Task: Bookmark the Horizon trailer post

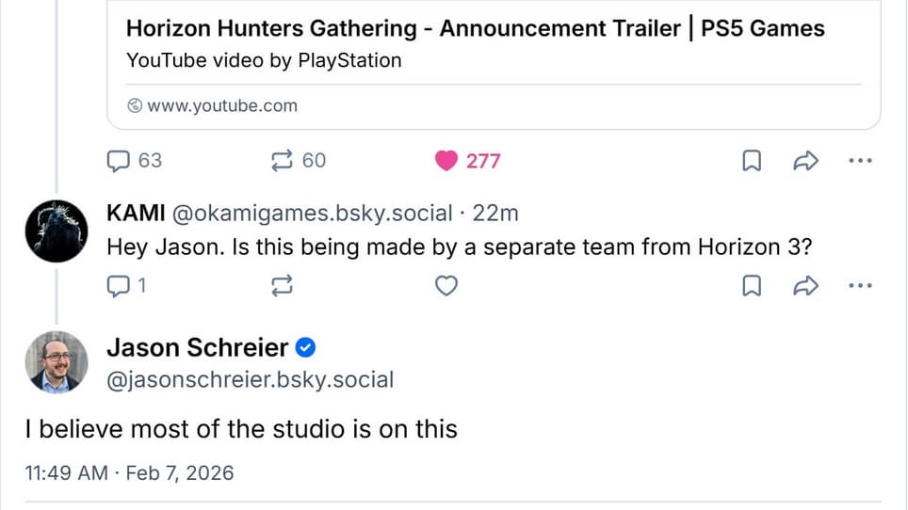Action: coord(752,162)
